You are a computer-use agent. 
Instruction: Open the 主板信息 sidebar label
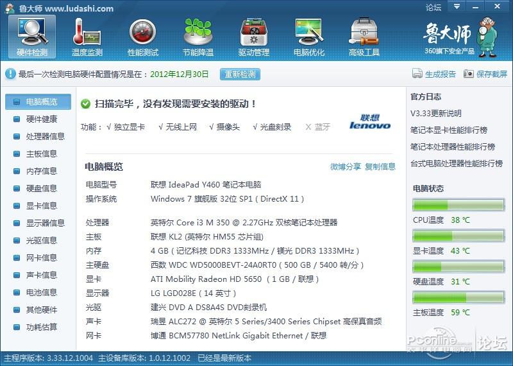pos(42,153)
